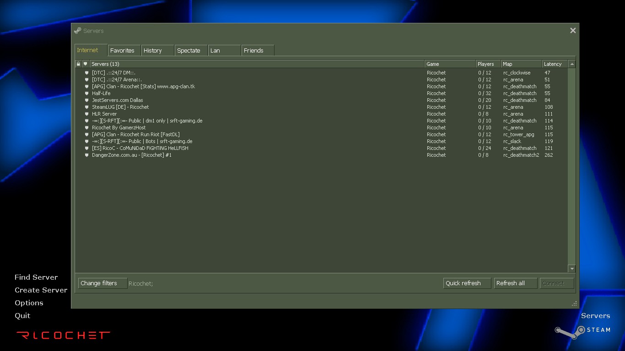Sort the list by Servers (13) column header
The height and width of the screenshot is (351, 625).
coord(257,64)
